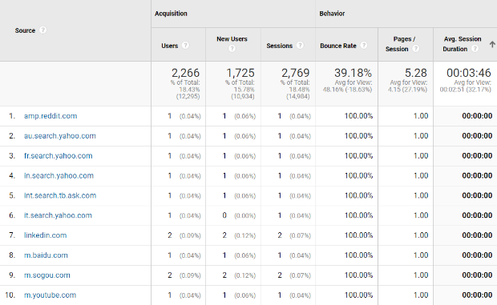Click the Source column header label
Viewport: 497px width, 305px height.
tap(25, 30)
